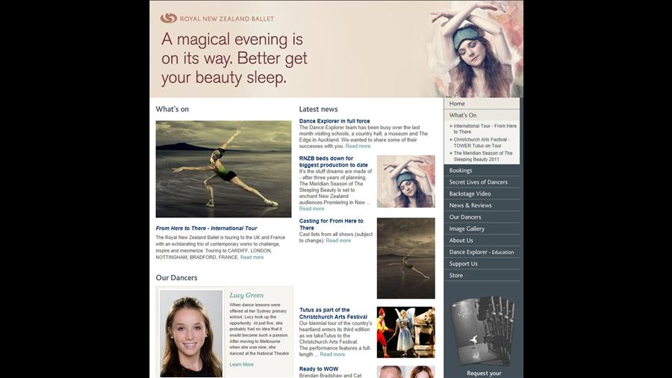Open the sleeping mask girl news thumbnail
The image size is (672, 378).
pos(406,182)
